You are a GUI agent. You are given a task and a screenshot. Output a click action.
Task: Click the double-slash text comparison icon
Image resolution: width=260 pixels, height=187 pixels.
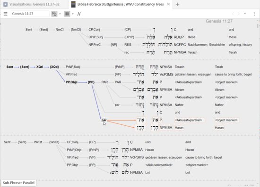pos(79,14)
